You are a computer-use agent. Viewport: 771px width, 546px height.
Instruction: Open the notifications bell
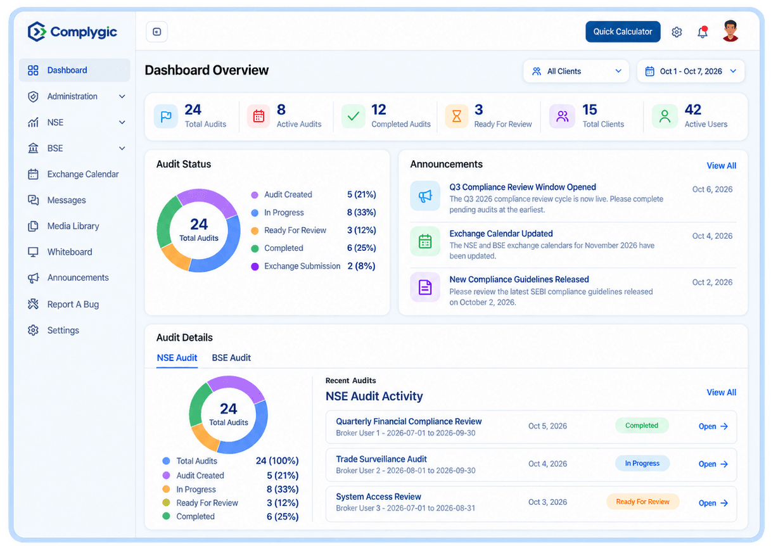click(703, 32)
